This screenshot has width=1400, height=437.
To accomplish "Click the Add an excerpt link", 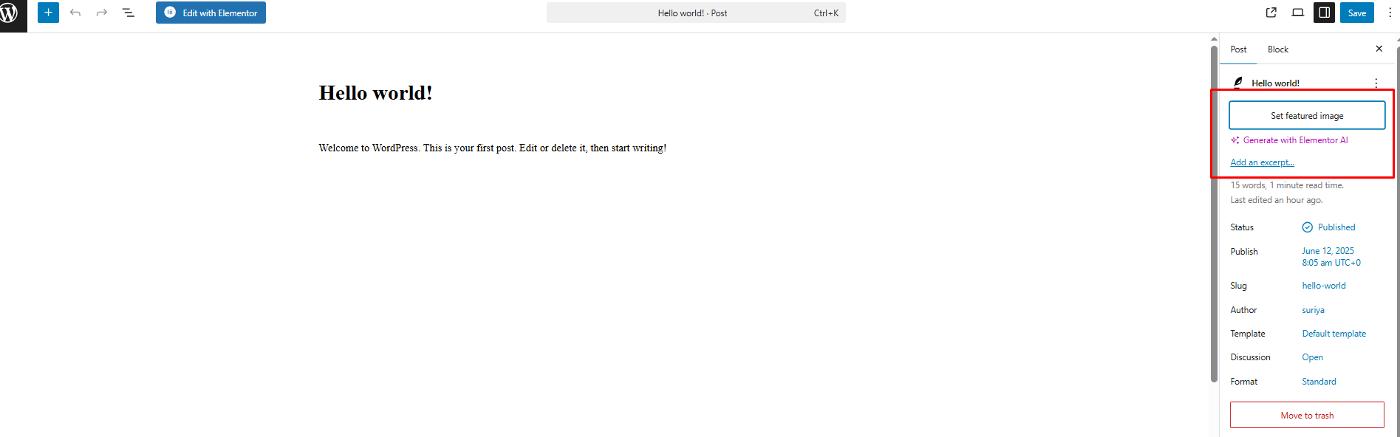I will (1262, 162).
